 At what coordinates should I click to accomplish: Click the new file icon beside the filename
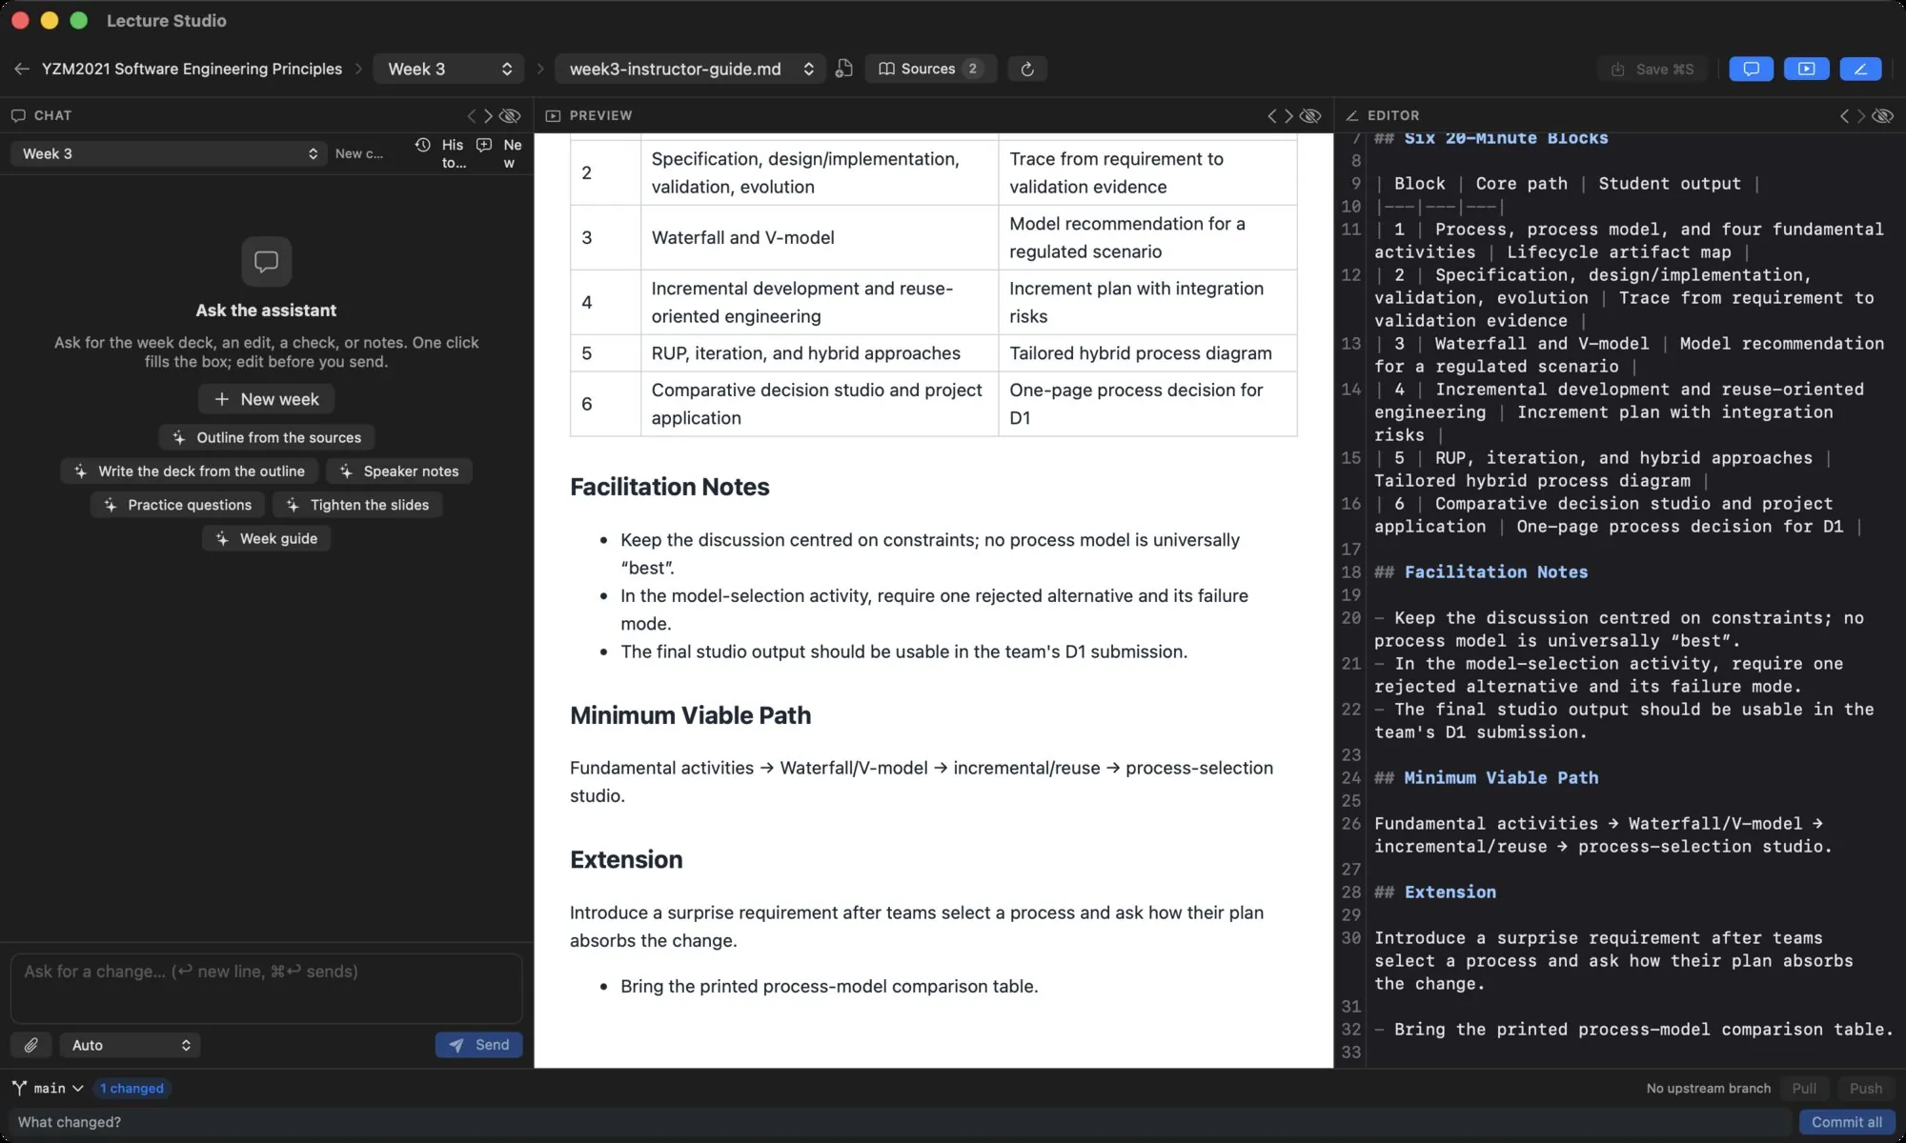pos(843,69)
